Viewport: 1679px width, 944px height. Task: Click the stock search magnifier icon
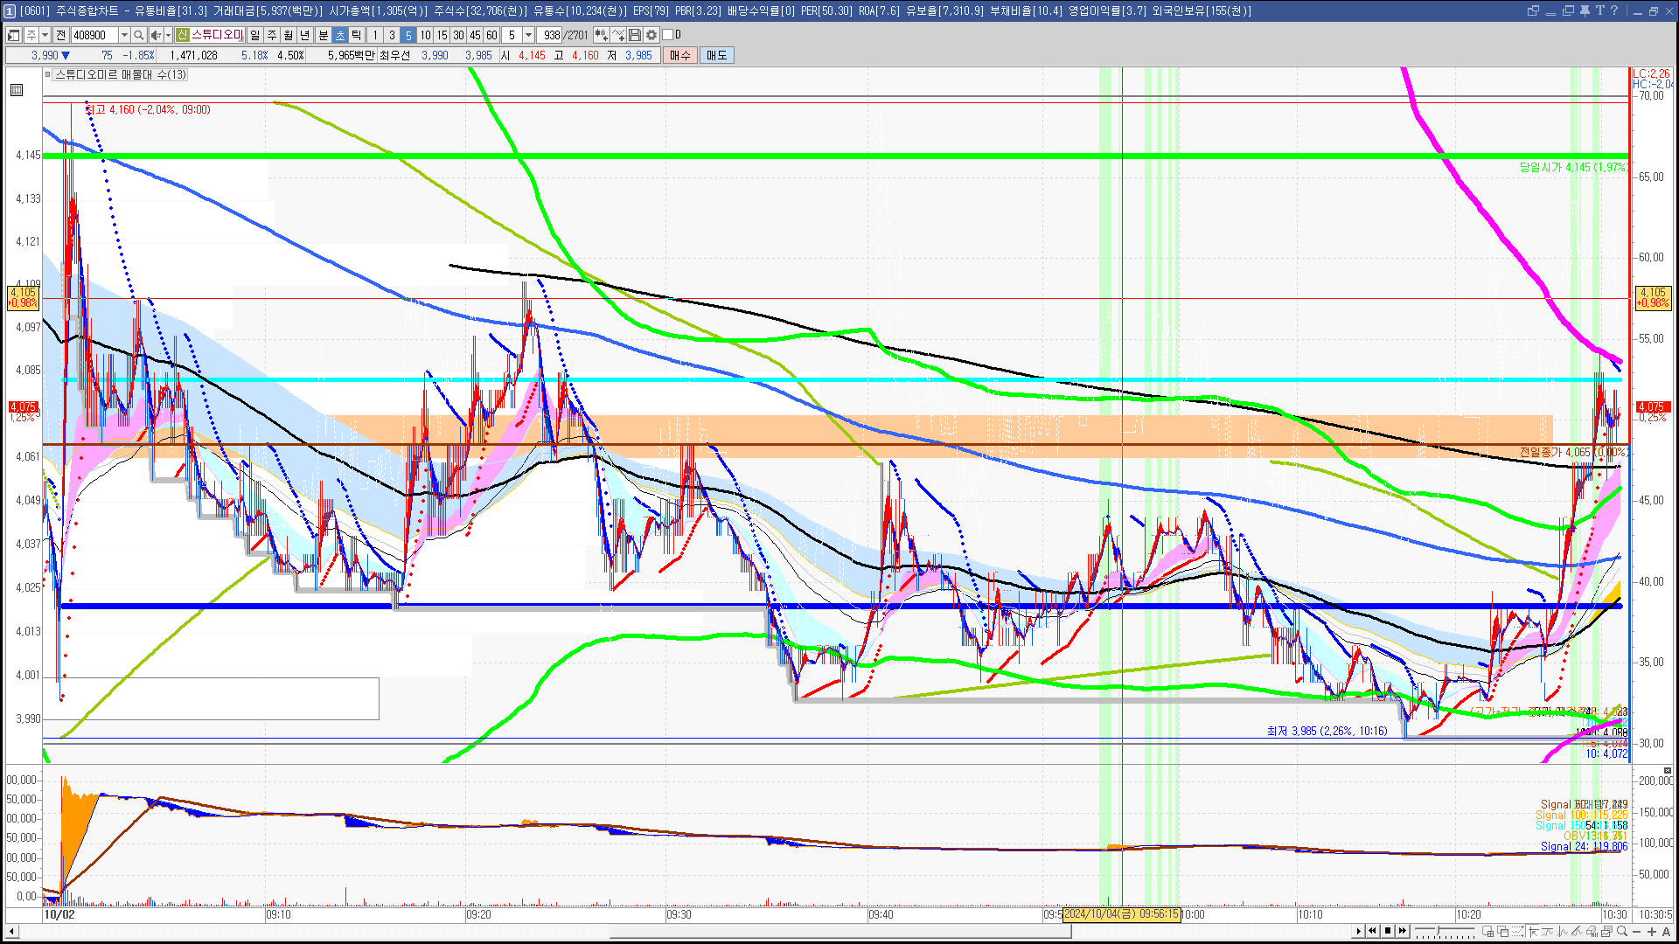[138, 35]
